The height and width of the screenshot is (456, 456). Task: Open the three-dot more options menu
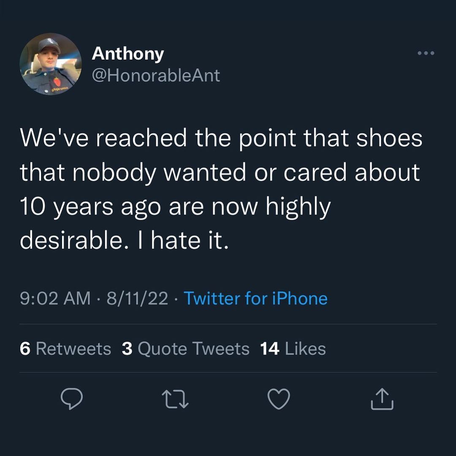426,54
